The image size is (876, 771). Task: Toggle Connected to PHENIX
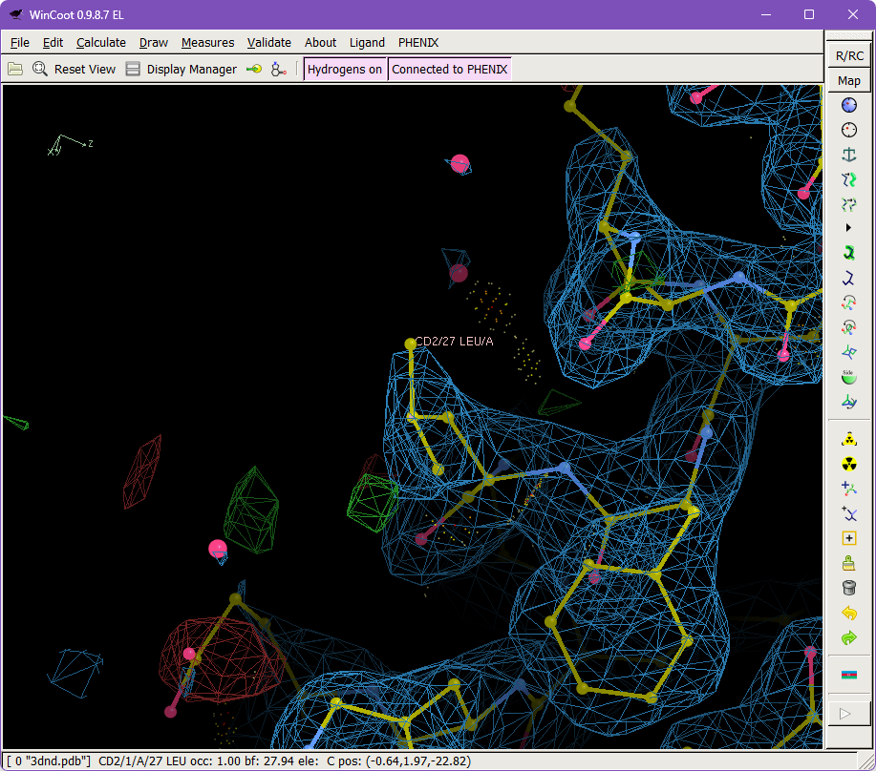point(449,69)
